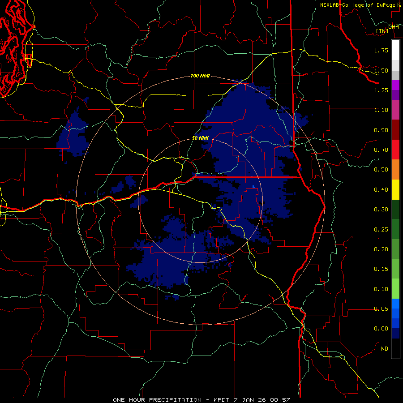Click the bright red swatch in the legend
The image size is (403, 403).
pos(395,150)
